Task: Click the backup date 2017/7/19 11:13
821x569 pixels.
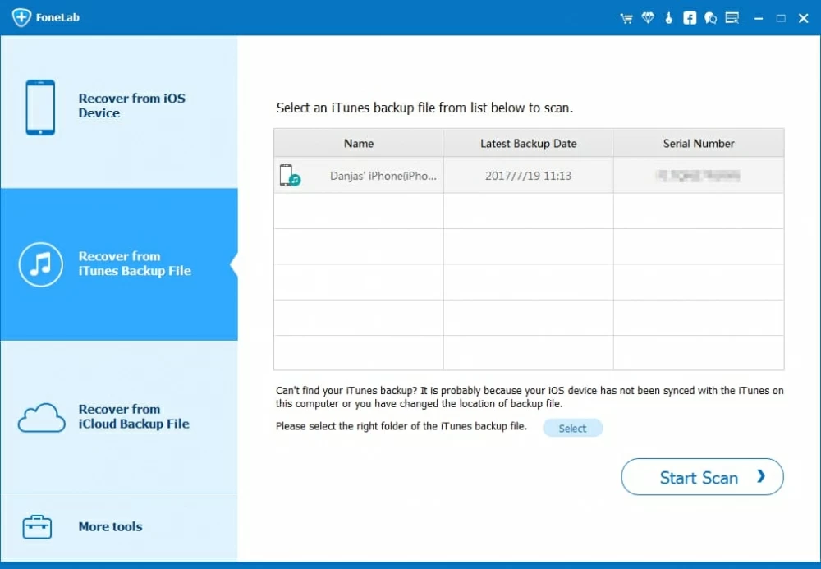Action: tap(528, 176)
